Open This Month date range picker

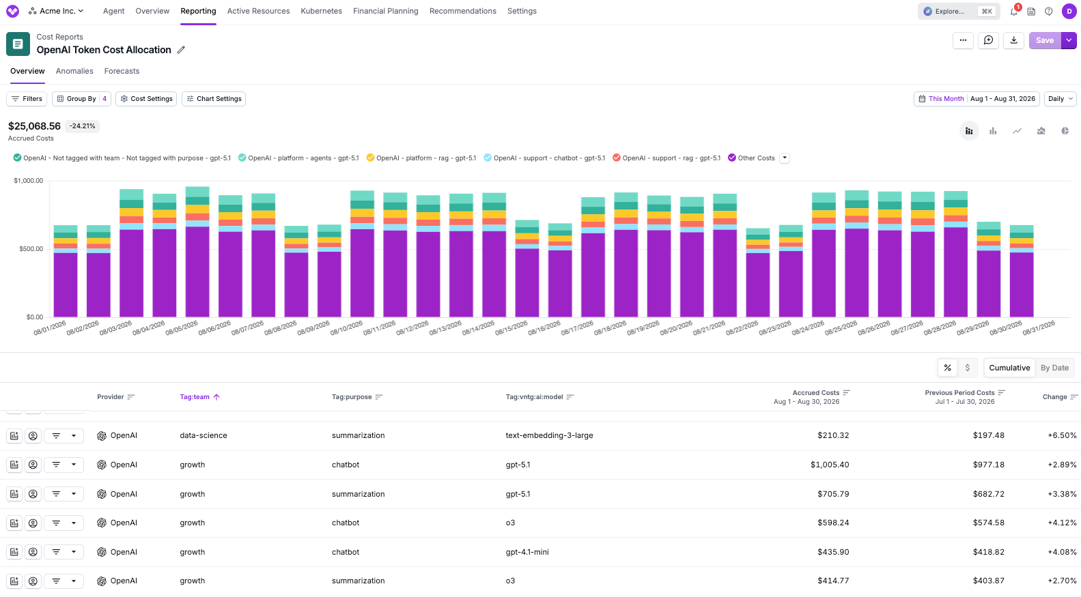point(977,99)
